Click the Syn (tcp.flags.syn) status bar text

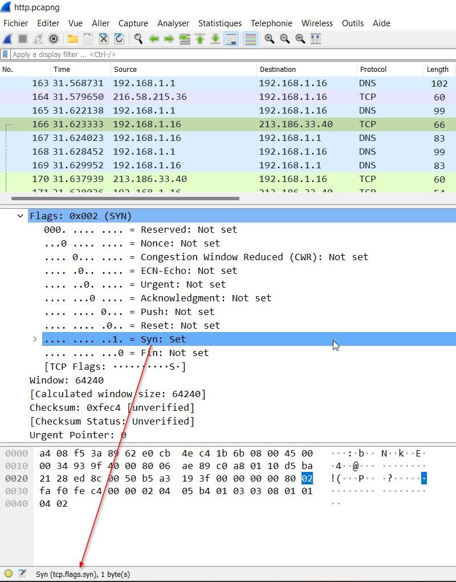pos(83,574)
